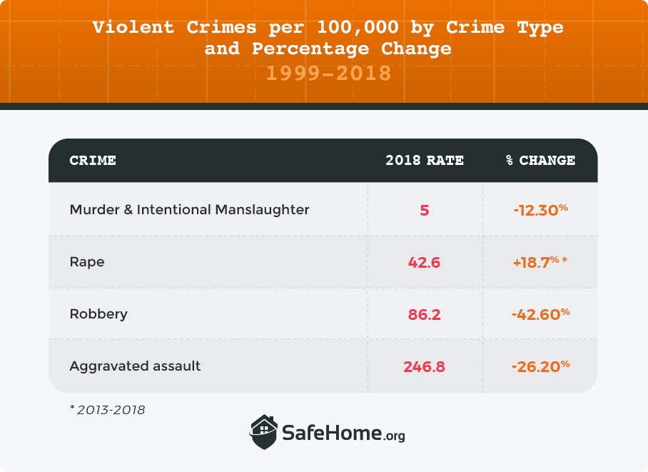Click the murder rate value 5

tap(425, 210)
